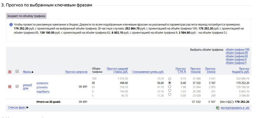This screenshot has width=256, height=118.
Task: Toggle the select-all checkbox in table header
Action: 17,71
